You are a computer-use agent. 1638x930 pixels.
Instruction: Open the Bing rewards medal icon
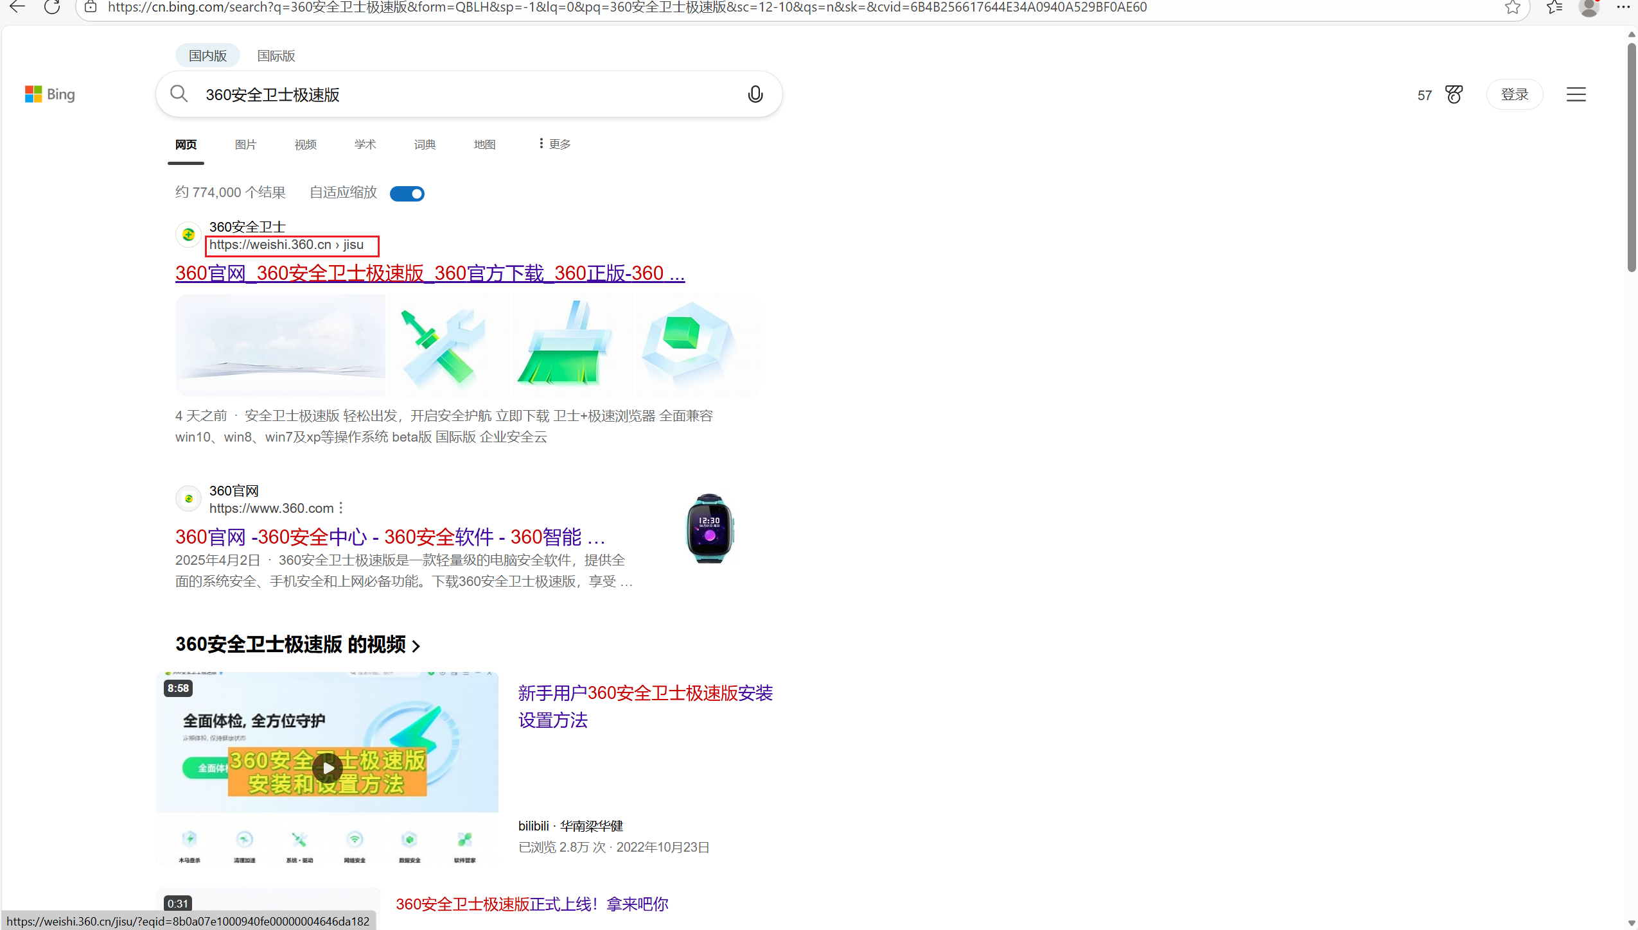1454,94
